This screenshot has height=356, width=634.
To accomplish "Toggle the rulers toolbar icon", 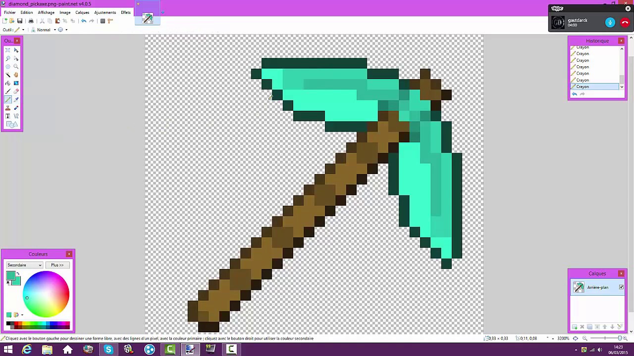I will coord(110,21).
